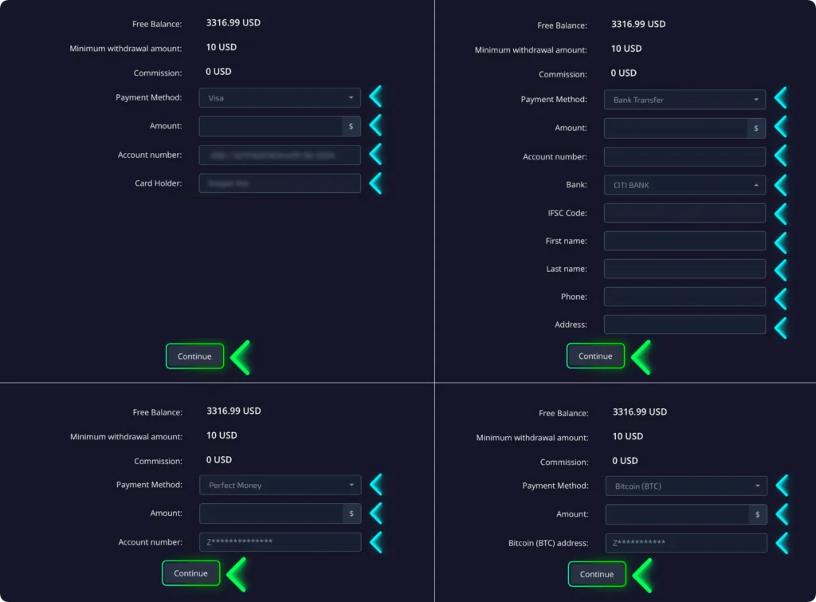Viewport: 816px width, 602px height.
Task: Click the green arrow beside Bank Transfer Continue button
Action: (642, 356)
